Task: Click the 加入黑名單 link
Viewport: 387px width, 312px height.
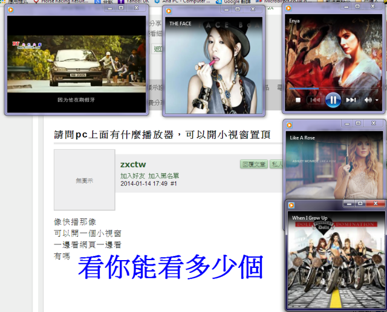Action: 164,176
